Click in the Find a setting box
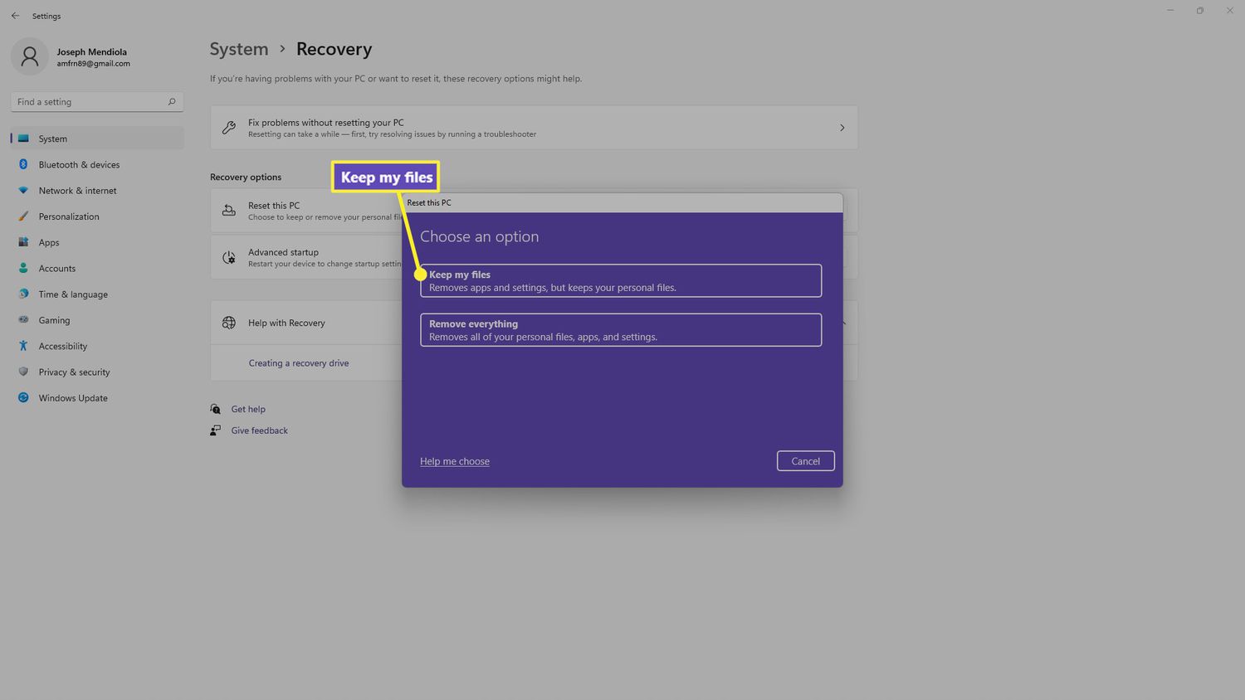1245x700 pixels. (90, 102)
